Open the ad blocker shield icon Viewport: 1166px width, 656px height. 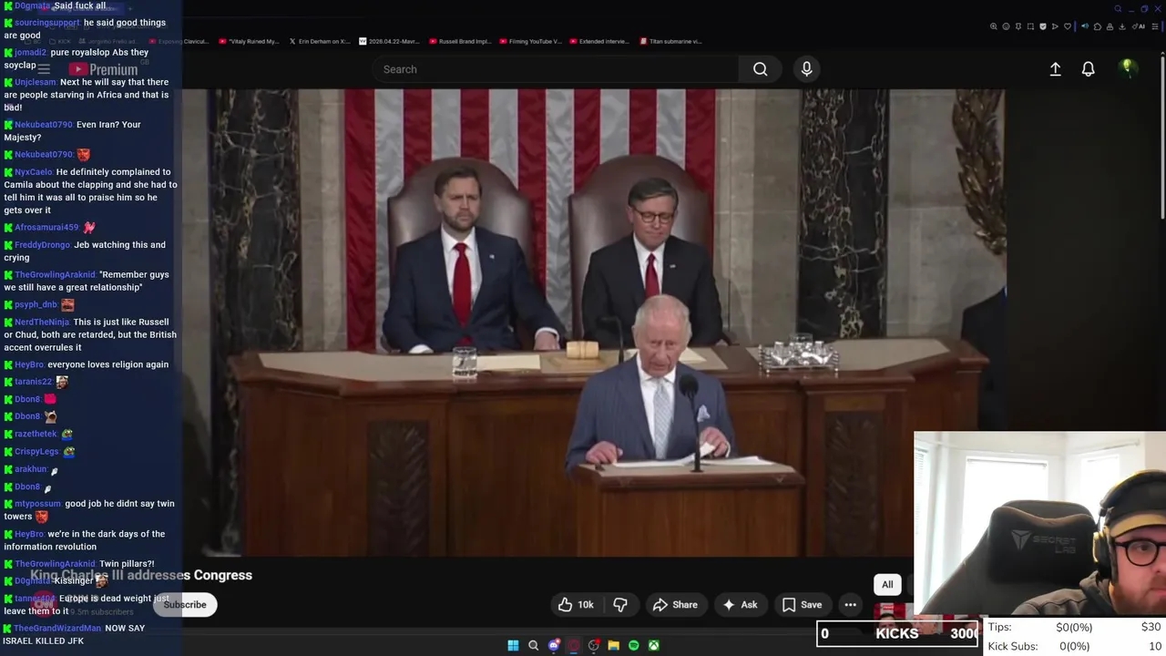coord(1043,26)
